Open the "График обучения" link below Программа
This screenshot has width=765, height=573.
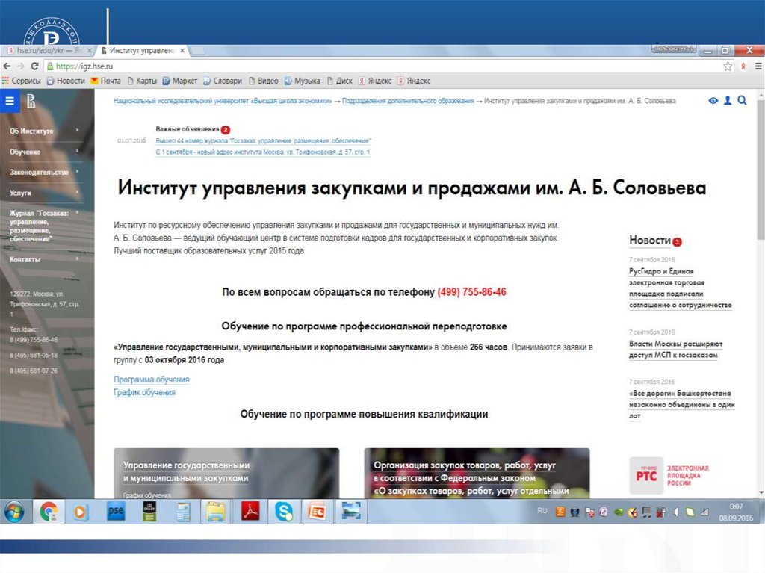pos(144,392)
